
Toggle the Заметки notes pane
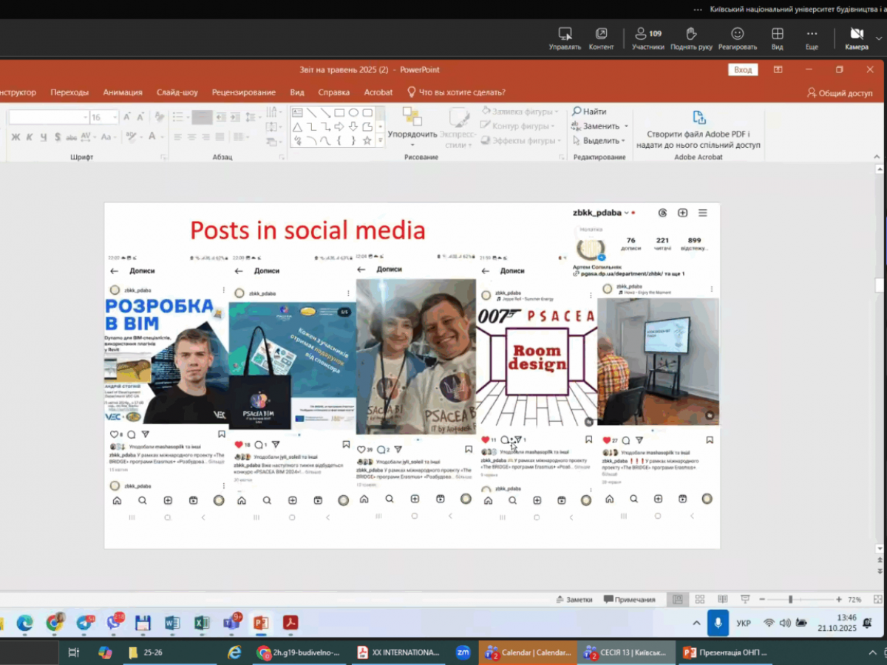click(574, 599)
